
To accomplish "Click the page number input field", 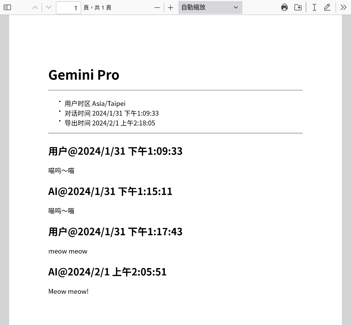I will (68, 8).
